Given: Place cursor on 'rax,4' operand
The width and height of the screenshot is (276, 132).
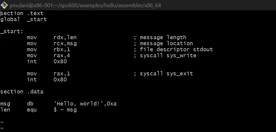Looking at the screenshot, I should (x=62, y=55).
